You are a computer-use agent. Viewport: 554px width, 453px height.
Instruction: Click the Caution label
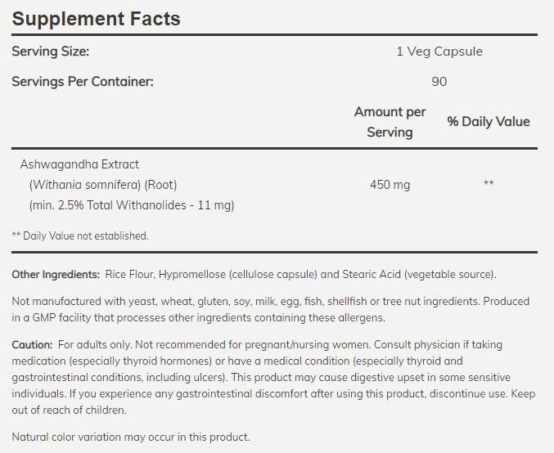(x=33, y=345)
